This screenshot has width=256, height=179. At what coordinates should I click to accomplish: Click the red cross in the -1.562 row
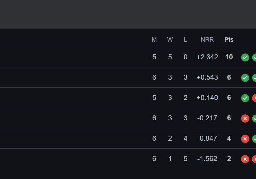pos(245,159)
